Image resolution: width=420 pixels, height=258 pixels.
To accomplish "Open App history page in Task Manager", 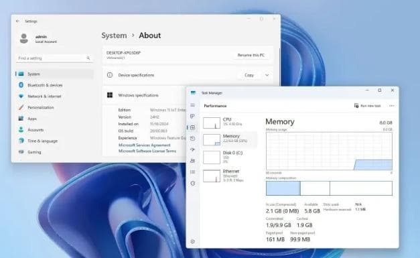I will click(193, 139).
